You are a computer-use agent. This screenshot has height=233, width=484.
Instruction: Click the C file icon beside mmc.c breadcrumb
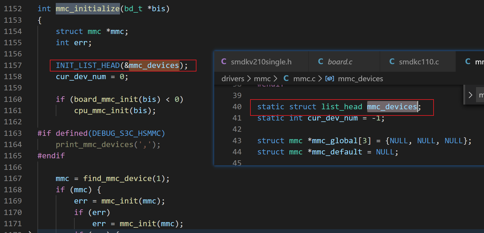click(286, 79)
